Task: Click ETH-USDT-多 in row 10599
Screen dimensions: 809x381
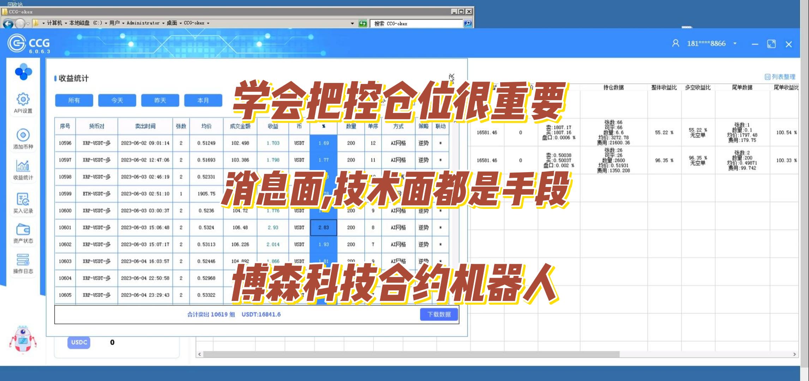Action: point(96,194)
